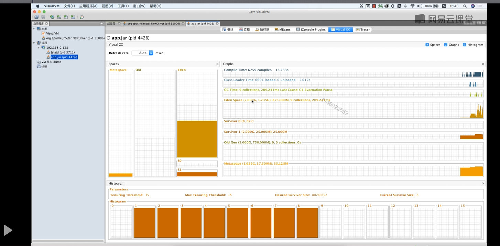Select Jstatd (pid 3711) in the tree
This screenshot has height=246, width=500.
63,52
